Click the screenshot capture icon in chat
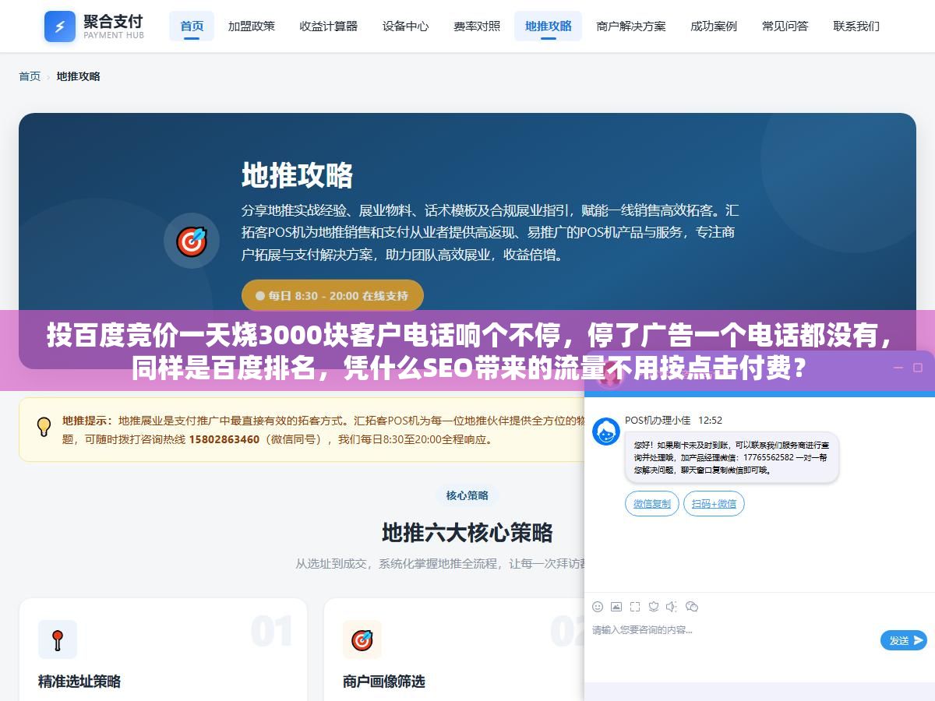The image size is (935, 701). point(635,607)
